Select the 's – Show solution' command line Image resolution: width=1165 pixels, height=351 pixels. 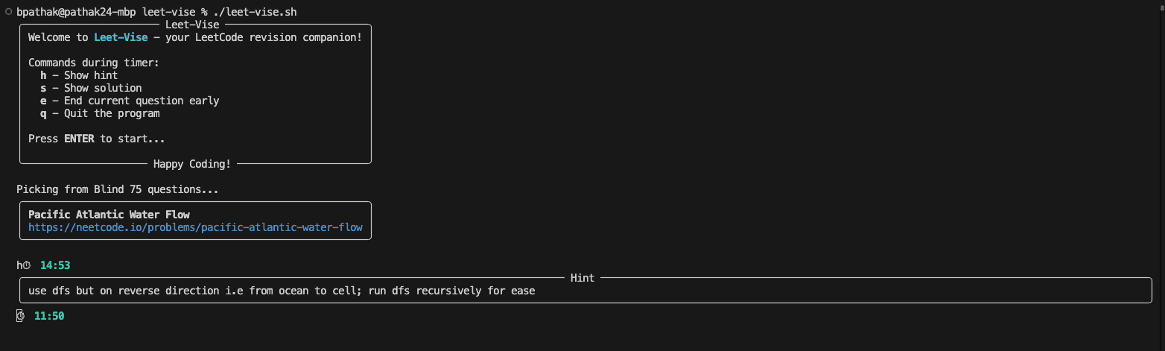click(91, 88)
